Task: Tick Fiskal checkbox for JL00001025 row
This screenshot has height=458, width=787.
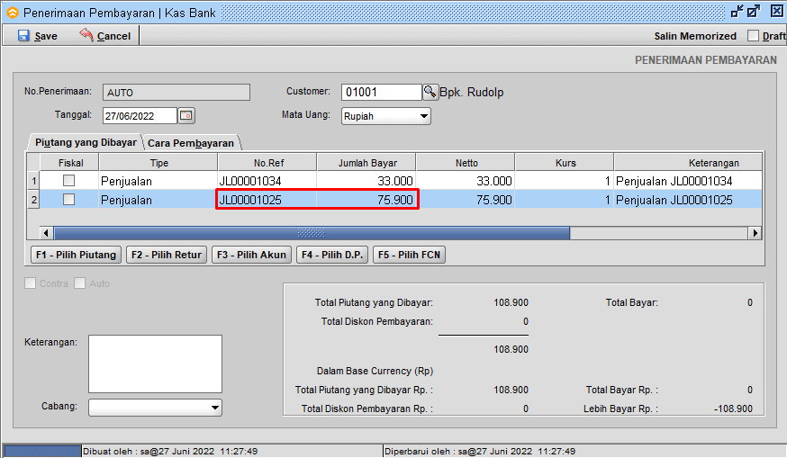Action: tap(68, 200)
